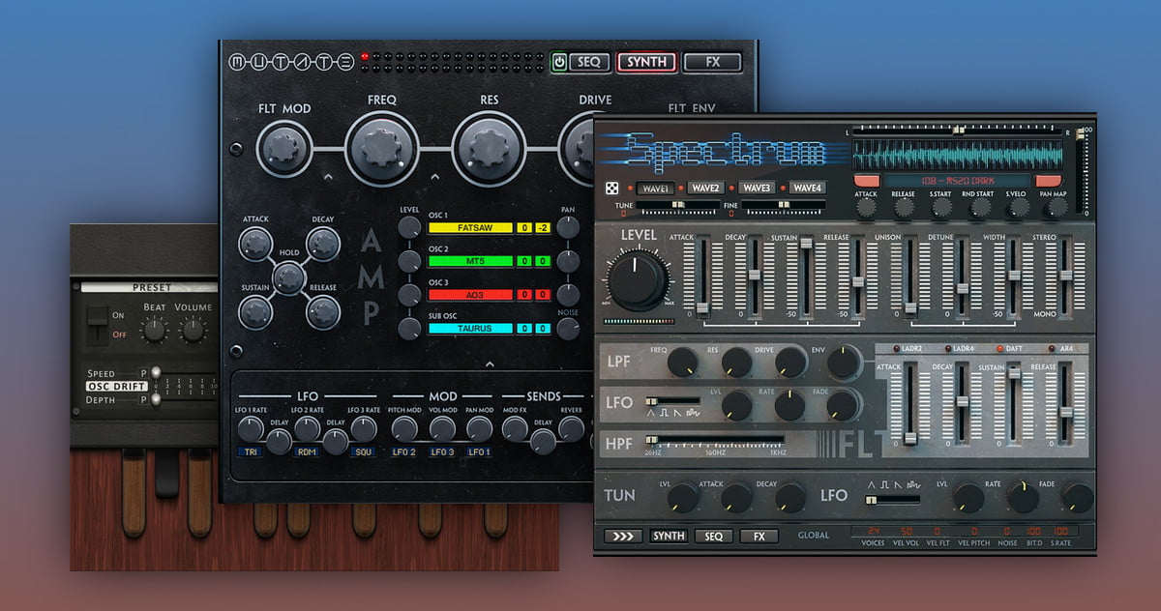The image size is (1161, 611).
Task: Turn the FREQ filter knob in Mutate
Action: point(381,147)
